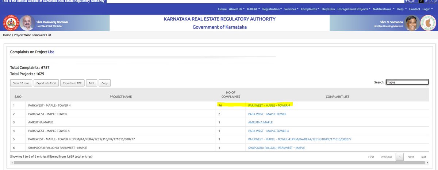Open the K-REAT dropdown menu

254,9
